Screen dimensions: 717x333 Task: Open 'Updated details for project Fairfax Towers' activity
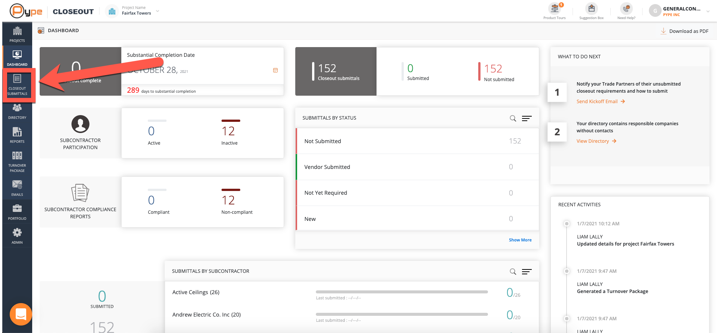click(x=625, y=244)
